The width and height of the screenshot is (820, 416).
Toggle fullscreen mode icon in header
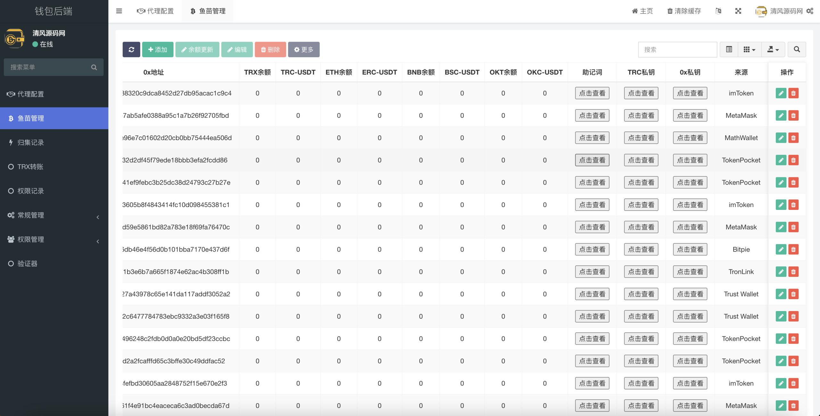click(x=738, y=11)
